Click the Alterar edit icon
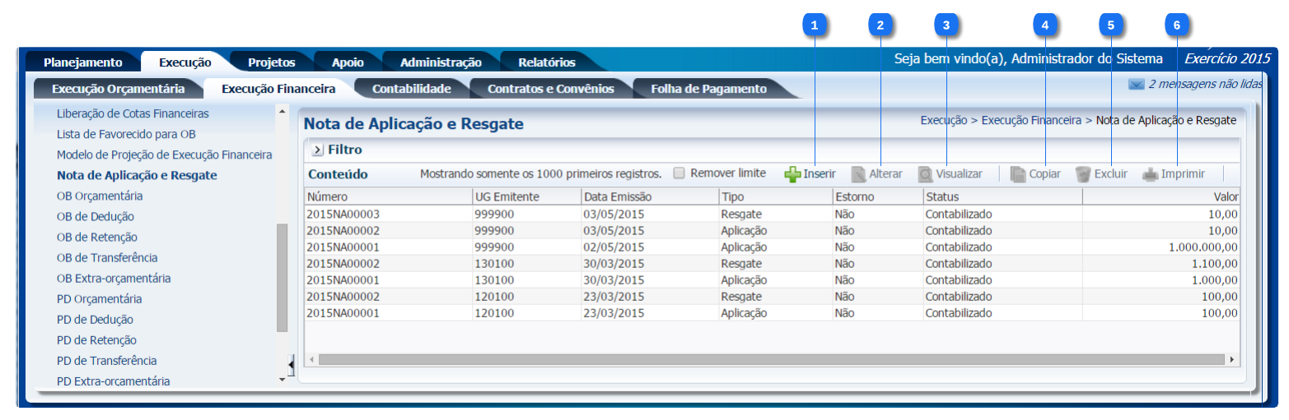The image size is (1289, 420). point(858,174)
